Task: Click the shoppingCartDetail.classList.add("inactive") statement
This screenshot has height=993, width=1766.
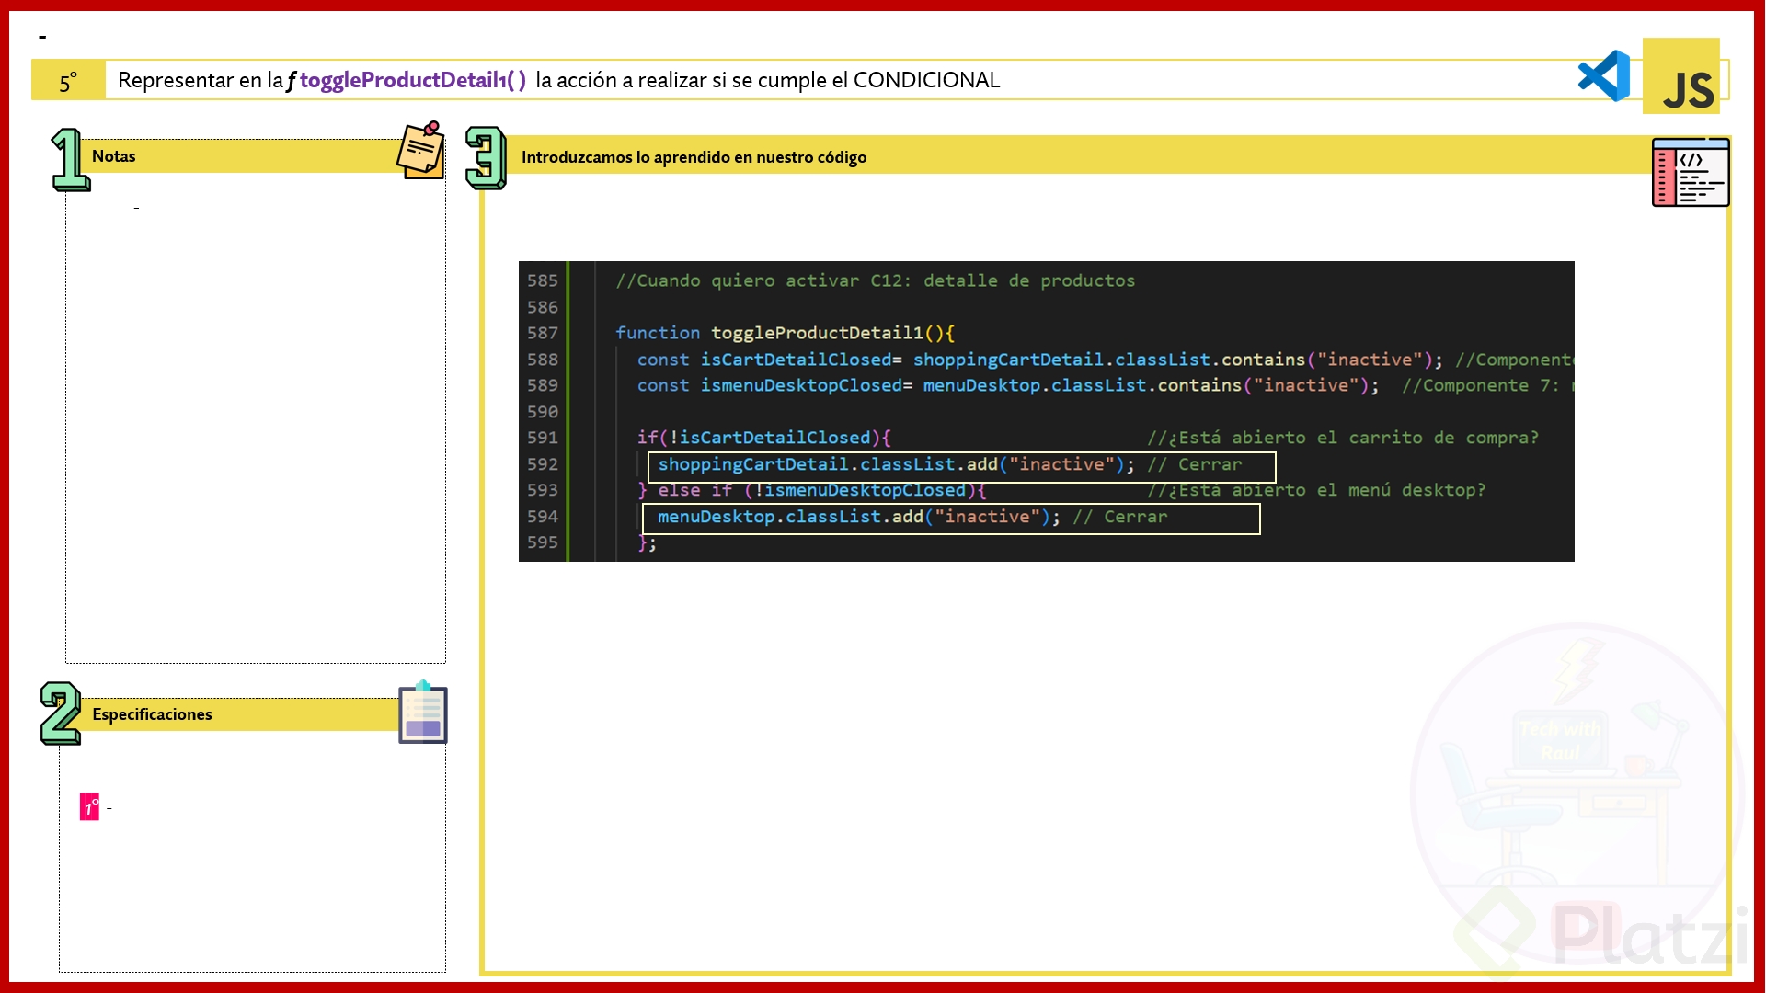Action: coord(897,464)
